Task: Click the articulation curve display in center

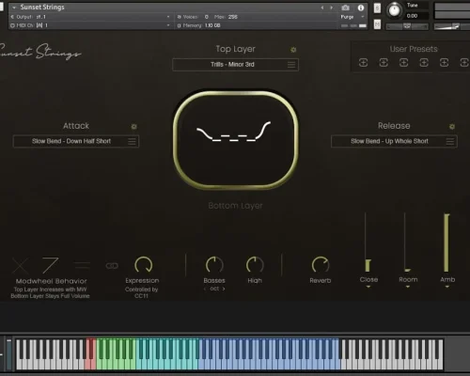Action: point(235,140)
